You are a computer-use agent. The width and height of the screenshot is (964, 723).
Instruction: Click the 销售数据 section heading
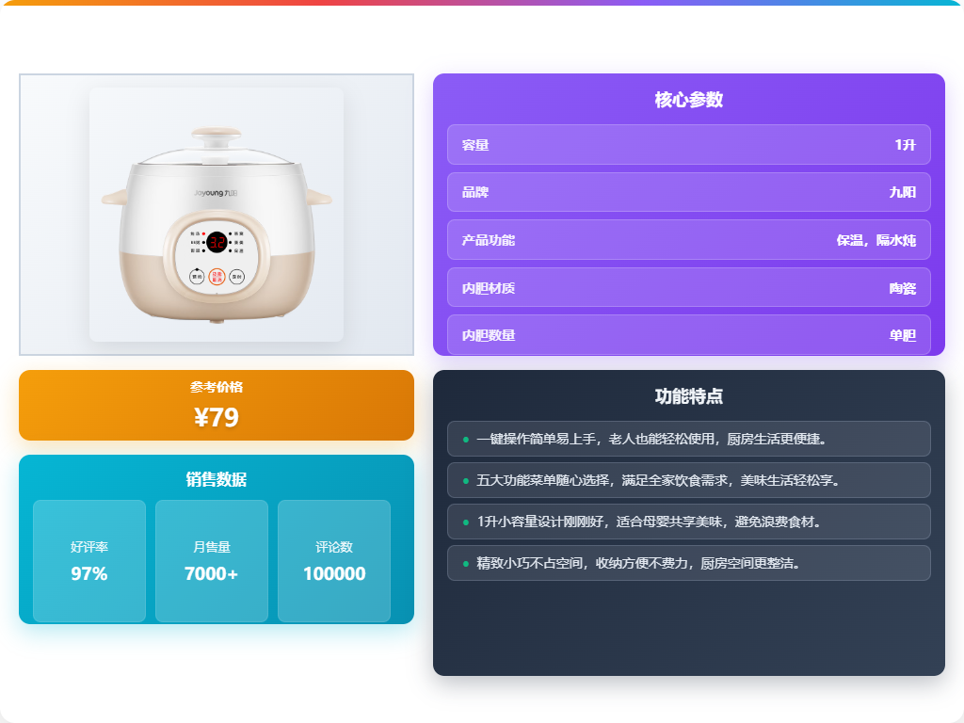point(217,479)
